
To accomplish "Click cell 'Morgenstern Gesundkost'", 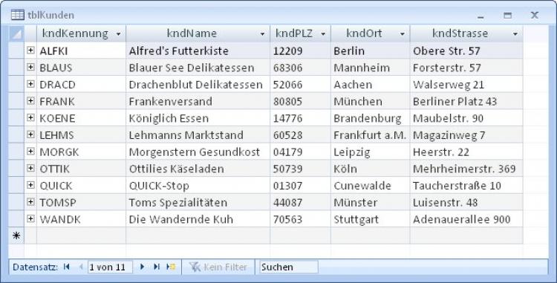I will (x=198, y=152).
